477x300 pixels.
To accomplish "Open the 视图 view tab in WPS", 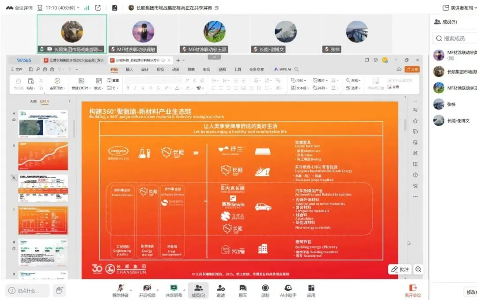I will (x=222, y=70).
